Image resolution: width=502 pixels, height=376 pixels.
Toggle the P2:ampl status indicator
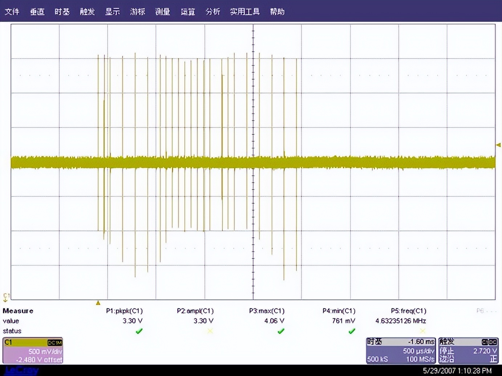point(210,331)
